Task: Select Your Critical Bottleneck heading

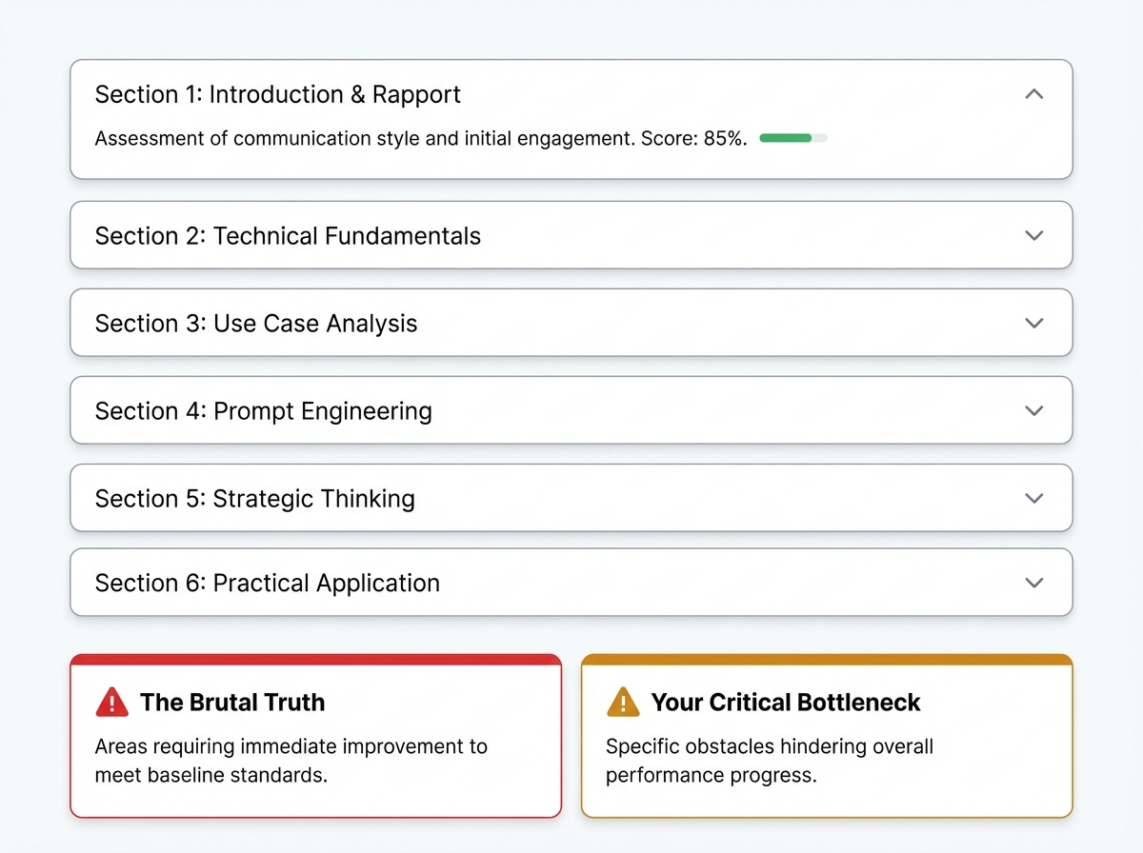Action: click(786, 703)
